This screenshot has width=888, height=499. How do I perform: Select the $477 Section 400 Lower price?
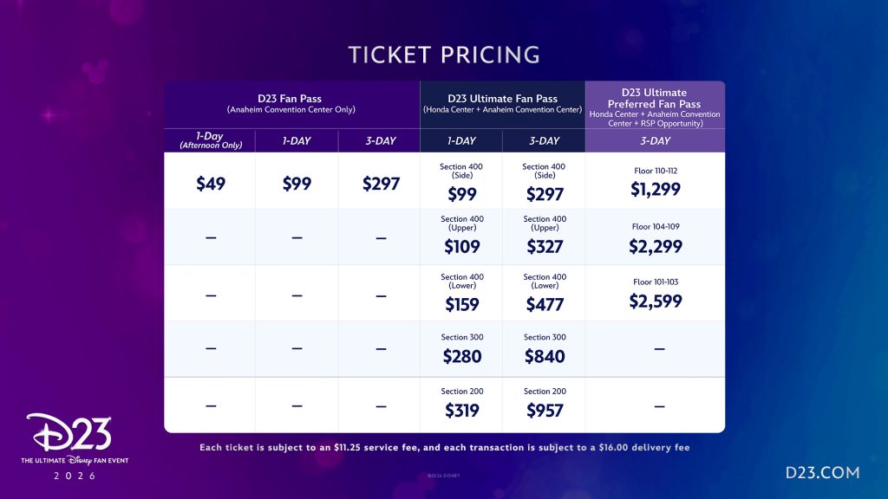tap(544, 304)
